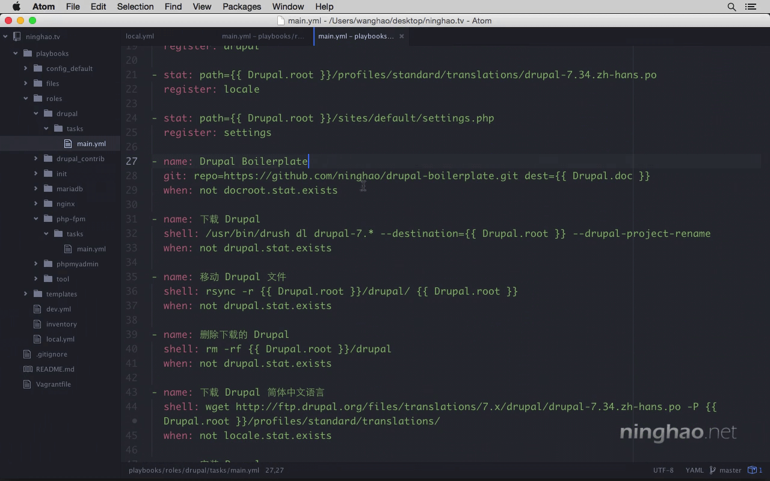The width and height of the screenshot is (770, 481).
Task: Click the ninghao.tv repository icon
Action: click(17, 37)
